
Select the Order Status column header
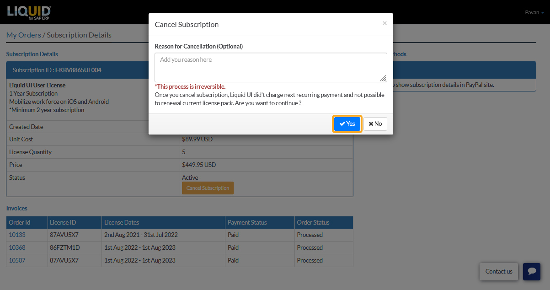324,222
